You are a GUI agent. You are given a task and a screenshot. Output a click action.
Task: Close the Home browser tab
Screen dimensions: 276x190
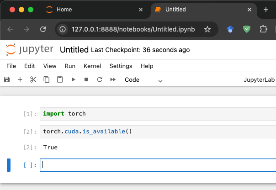pos(141,10)
